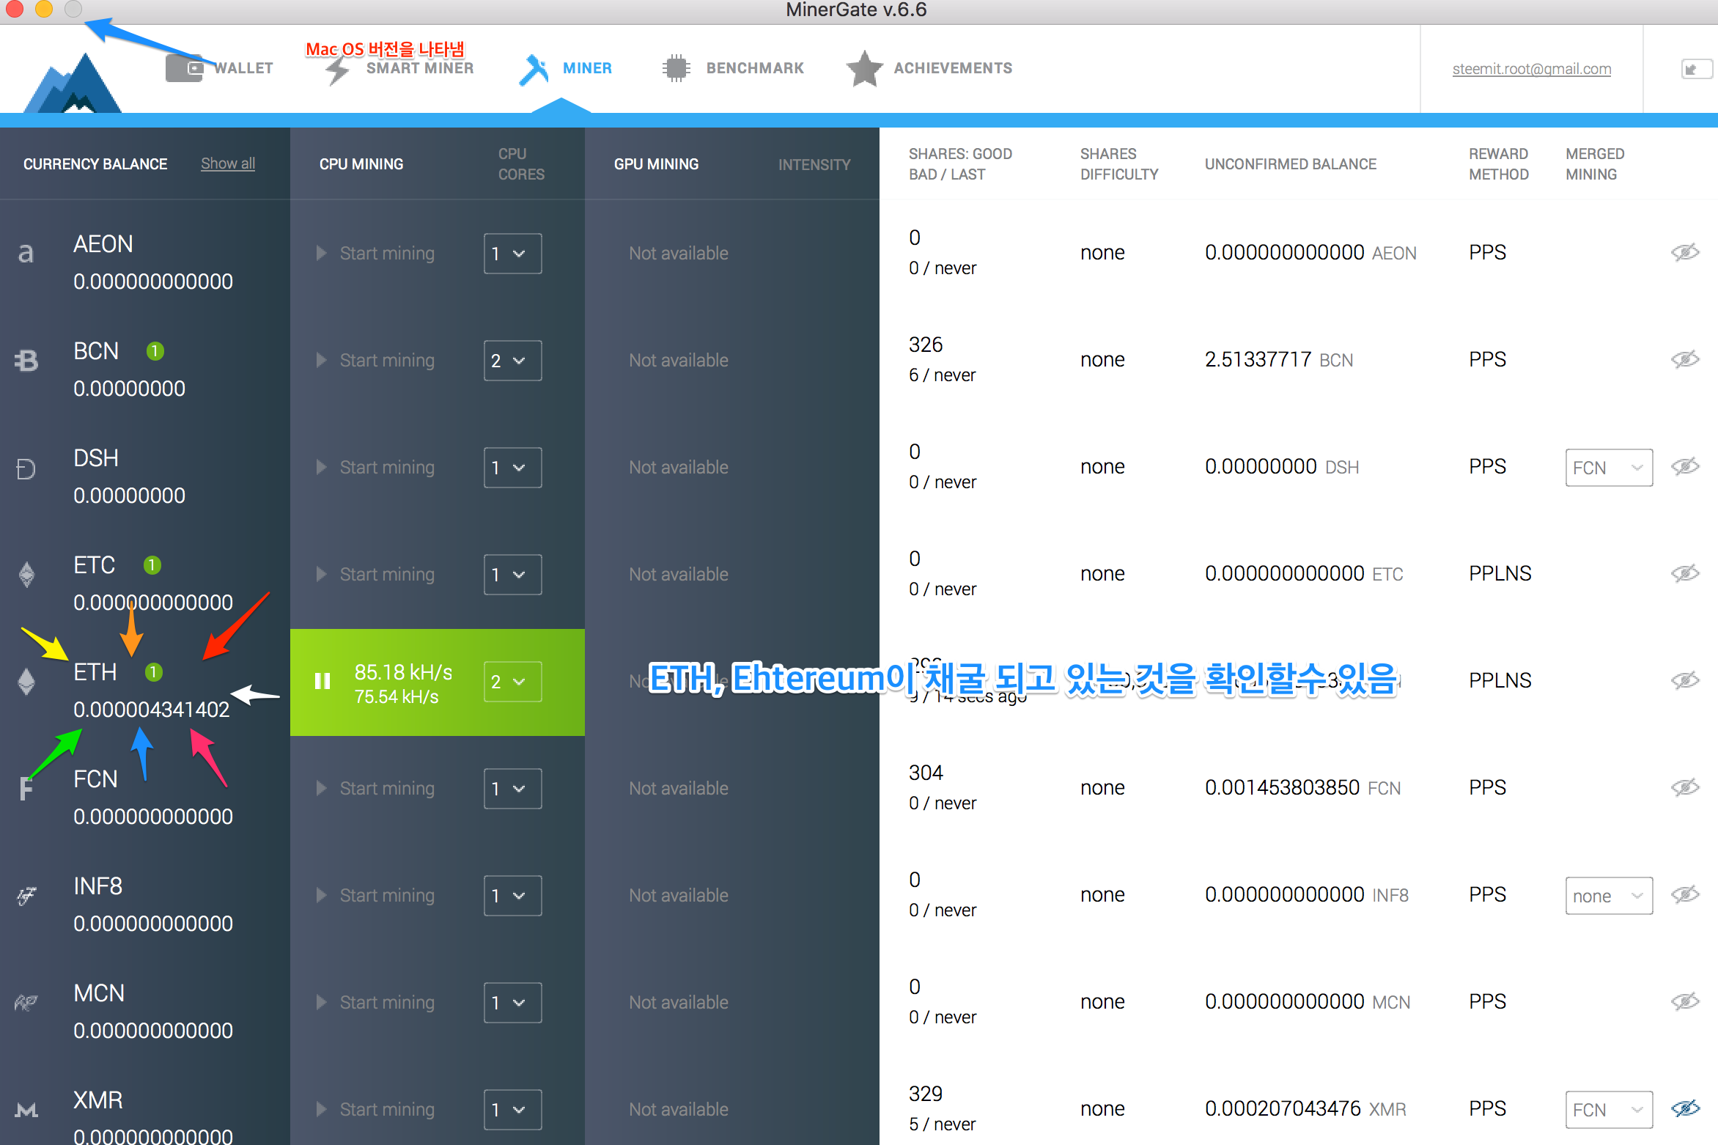Select the Miner pickaxe icon
The height and width of the screenshot is (1145, 1718).
[x=534, y=70]
